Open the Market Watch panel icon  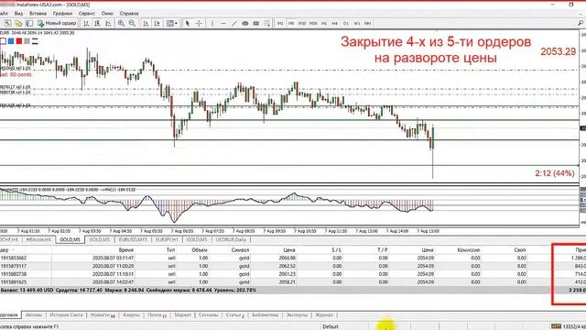click(7, 23)
